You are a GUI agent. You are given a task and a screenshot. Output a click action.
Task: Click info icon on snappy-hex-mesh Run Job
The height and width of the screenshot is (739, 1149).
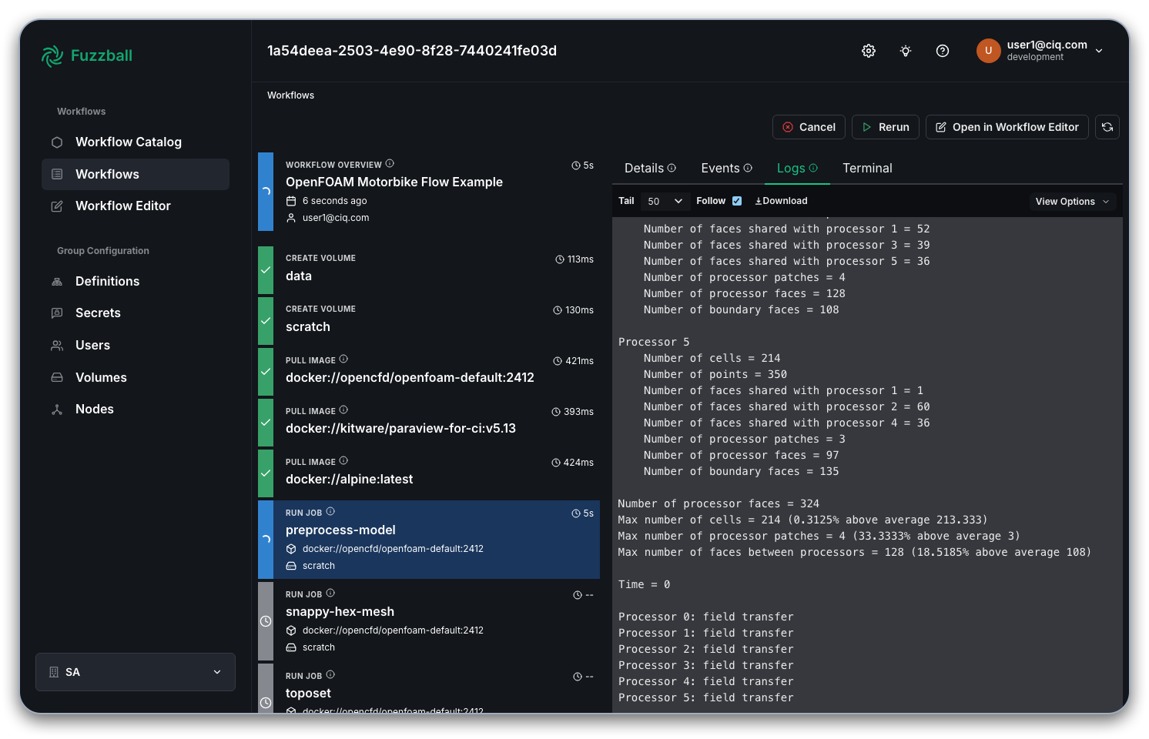tap(330, 593)
